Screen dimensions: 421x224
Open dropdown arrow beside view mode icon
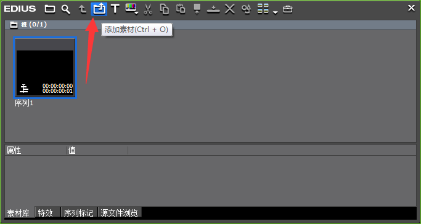(x=275, y=12)
